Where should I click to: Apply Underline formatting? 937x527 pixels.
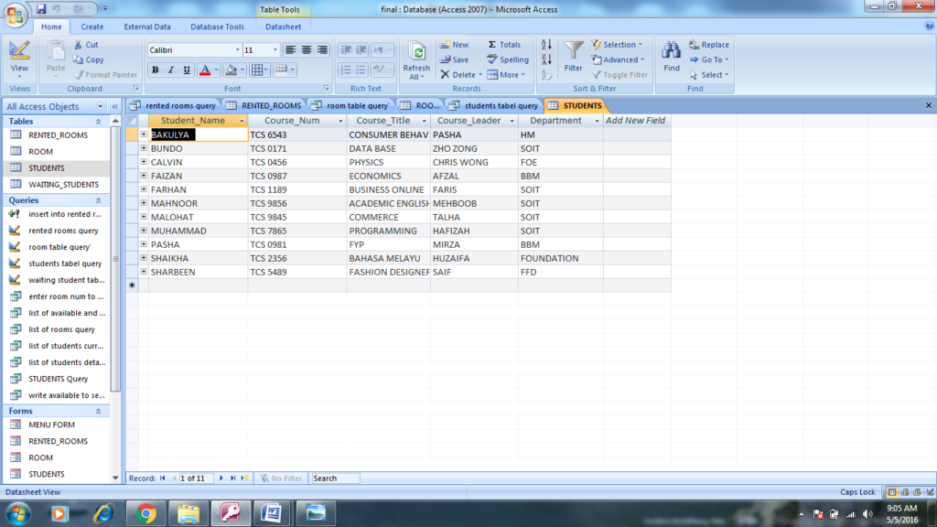187,70
